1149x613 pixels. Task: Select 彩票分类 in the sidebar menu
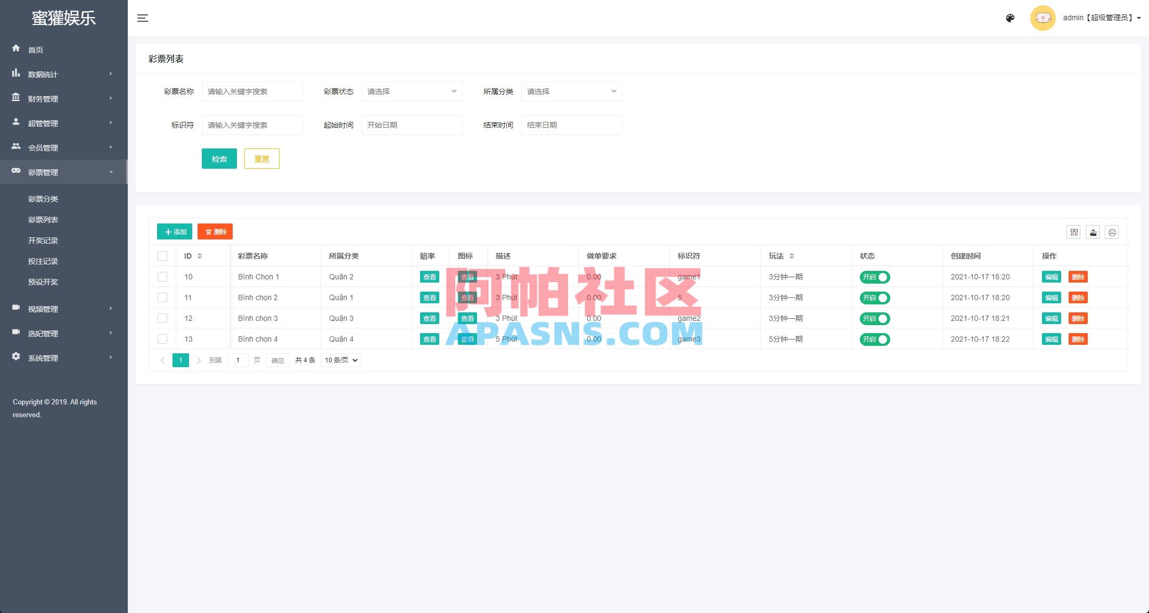coord(44,198)
